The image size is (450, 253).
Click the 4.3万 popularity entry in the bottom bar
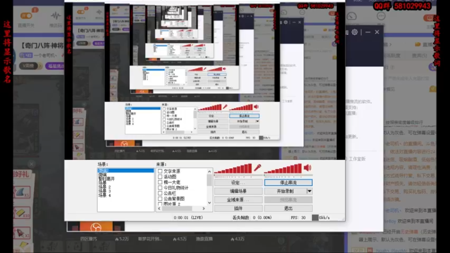coord(237,239)
